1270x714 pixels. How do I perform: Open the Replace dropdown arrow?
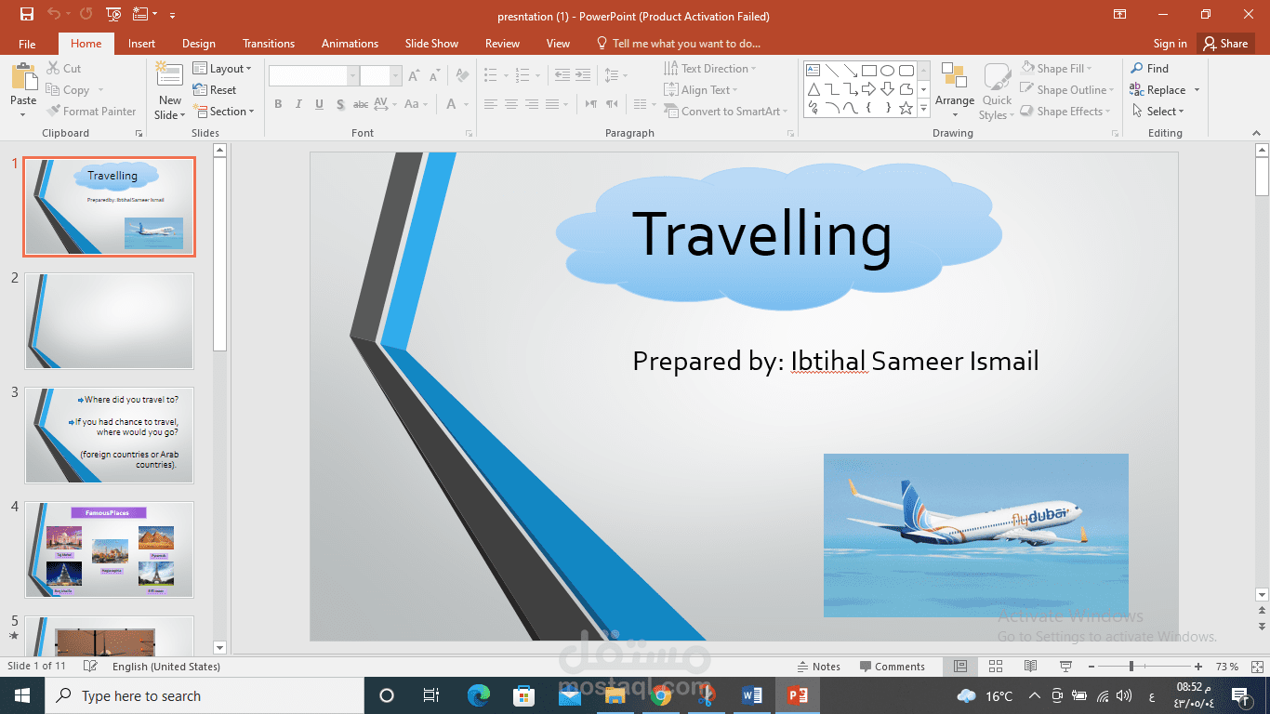click(x=1197, y=90)
